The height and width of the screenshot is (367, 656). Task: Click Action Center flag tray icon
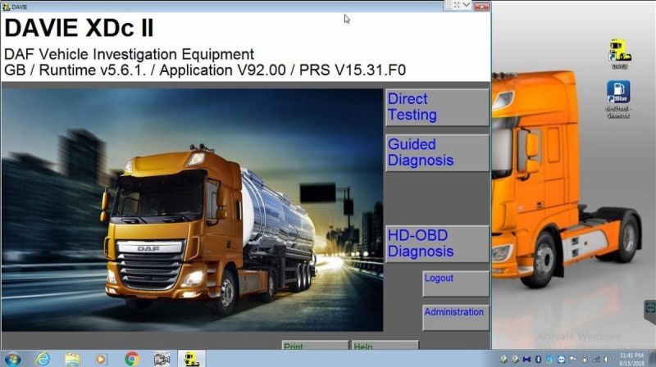(x=572, y=358)
